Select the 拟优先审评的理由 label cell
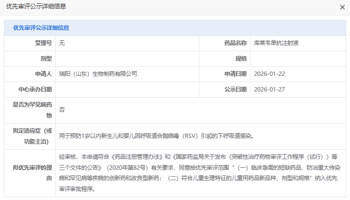350x200 pixels. 32,173
